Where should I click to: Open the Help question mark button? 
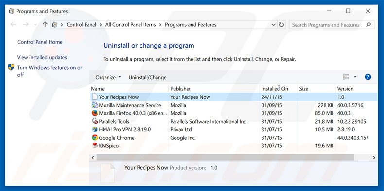click(x=368, y=77)
